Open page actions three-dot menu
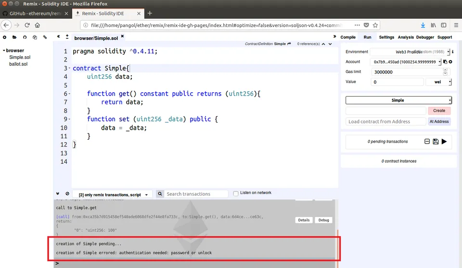462x268 pixels. click(357, 25)
